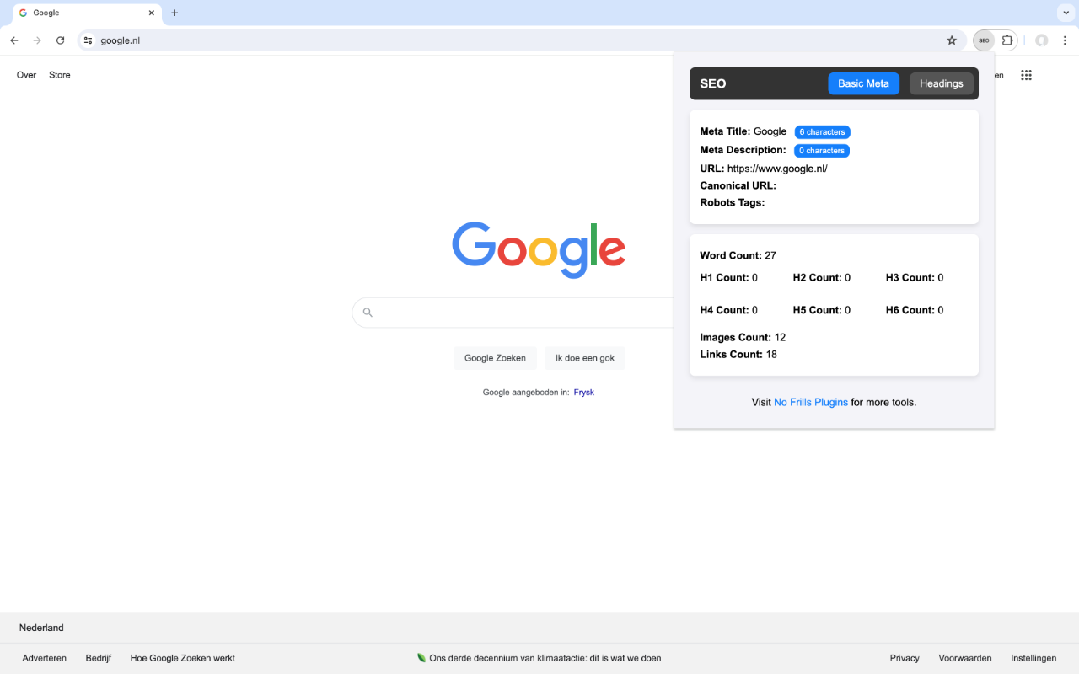The height and width of the screenshot is (674, 1079).
Task: Open the tab search dropdown arrow
Action: coord(1065,13)
